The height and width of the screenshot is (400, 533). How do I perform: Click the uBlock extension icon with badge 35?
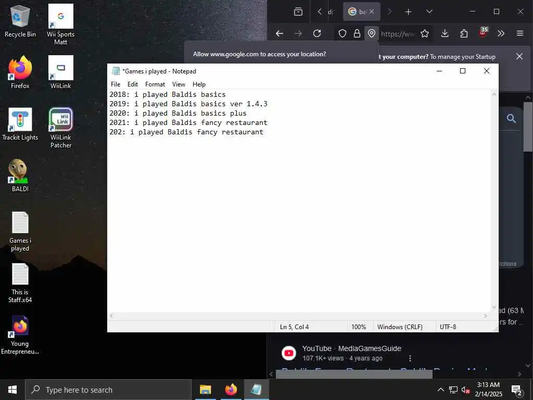click(x=483, y=33)
